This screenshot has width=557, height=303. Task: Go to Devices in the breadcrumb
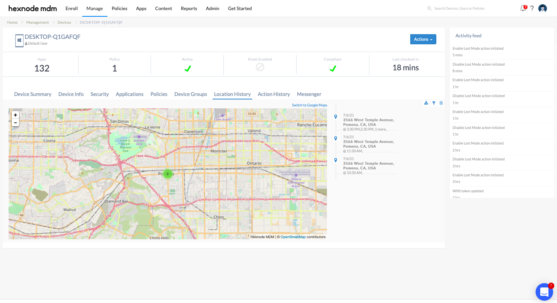pos(64,23)
